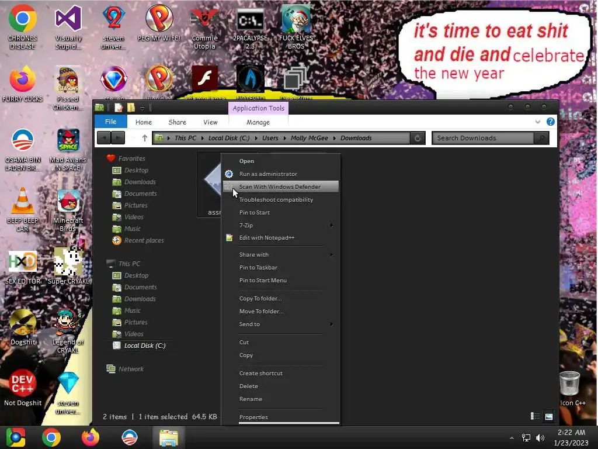Click This PC in the address breadcrumb

(185, 138)
